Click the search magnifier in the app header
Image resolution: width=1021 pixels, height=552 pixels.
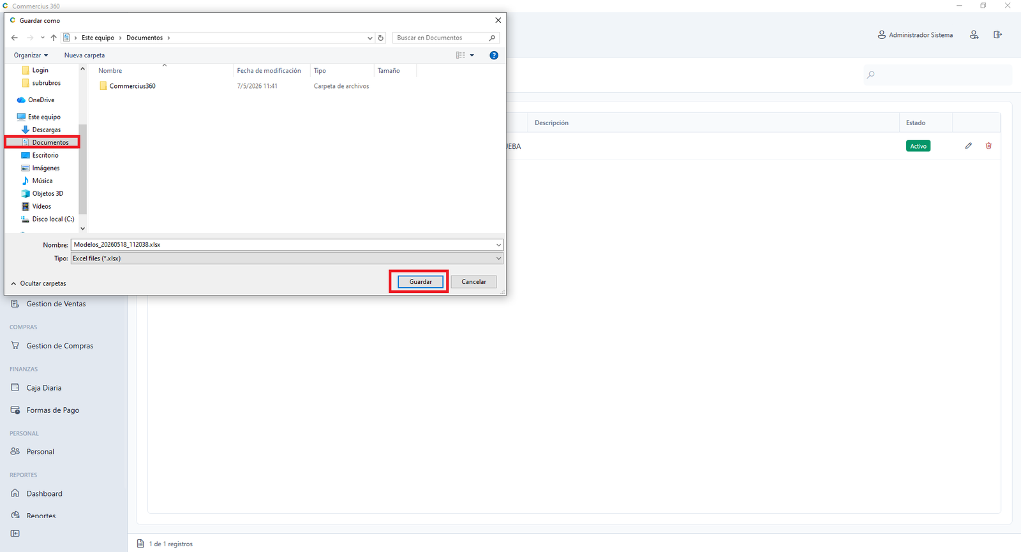click(x=870, y=75)
